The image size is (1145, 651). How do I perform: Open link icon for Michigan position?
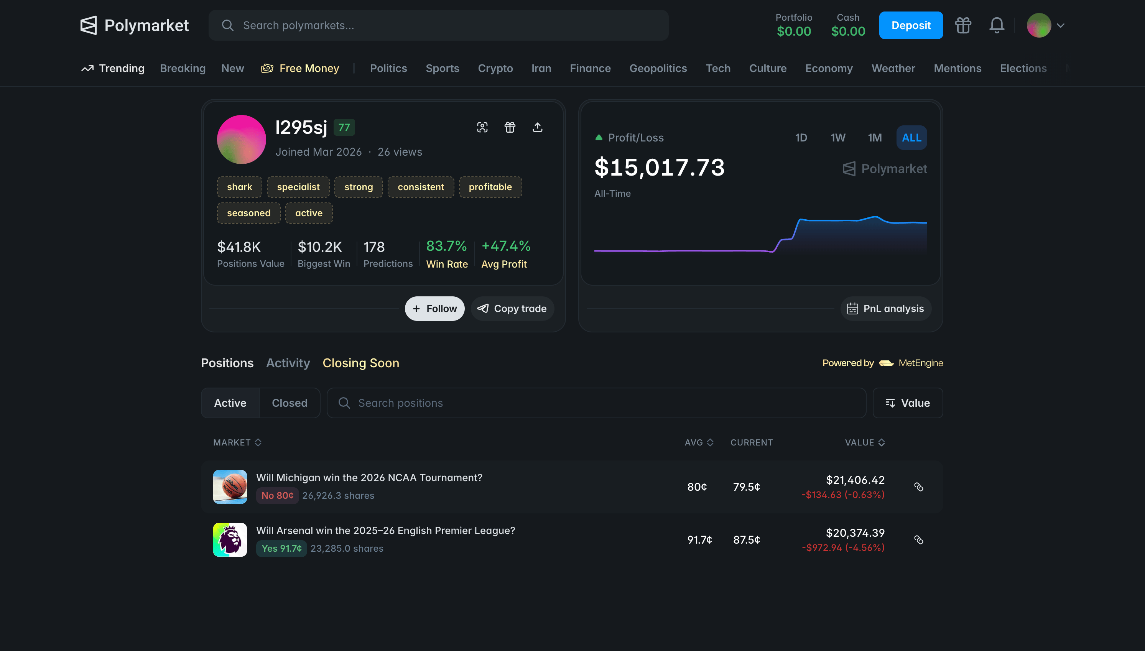(918, 487)
